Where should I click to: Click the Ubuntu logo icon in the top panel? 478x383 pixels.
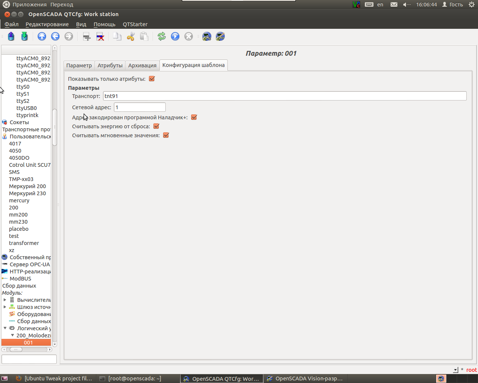[x=6, y=4]
